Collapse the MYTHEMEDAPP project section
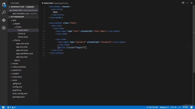The height and width of the screenshot is (109, 195). [x=9, y=17]
